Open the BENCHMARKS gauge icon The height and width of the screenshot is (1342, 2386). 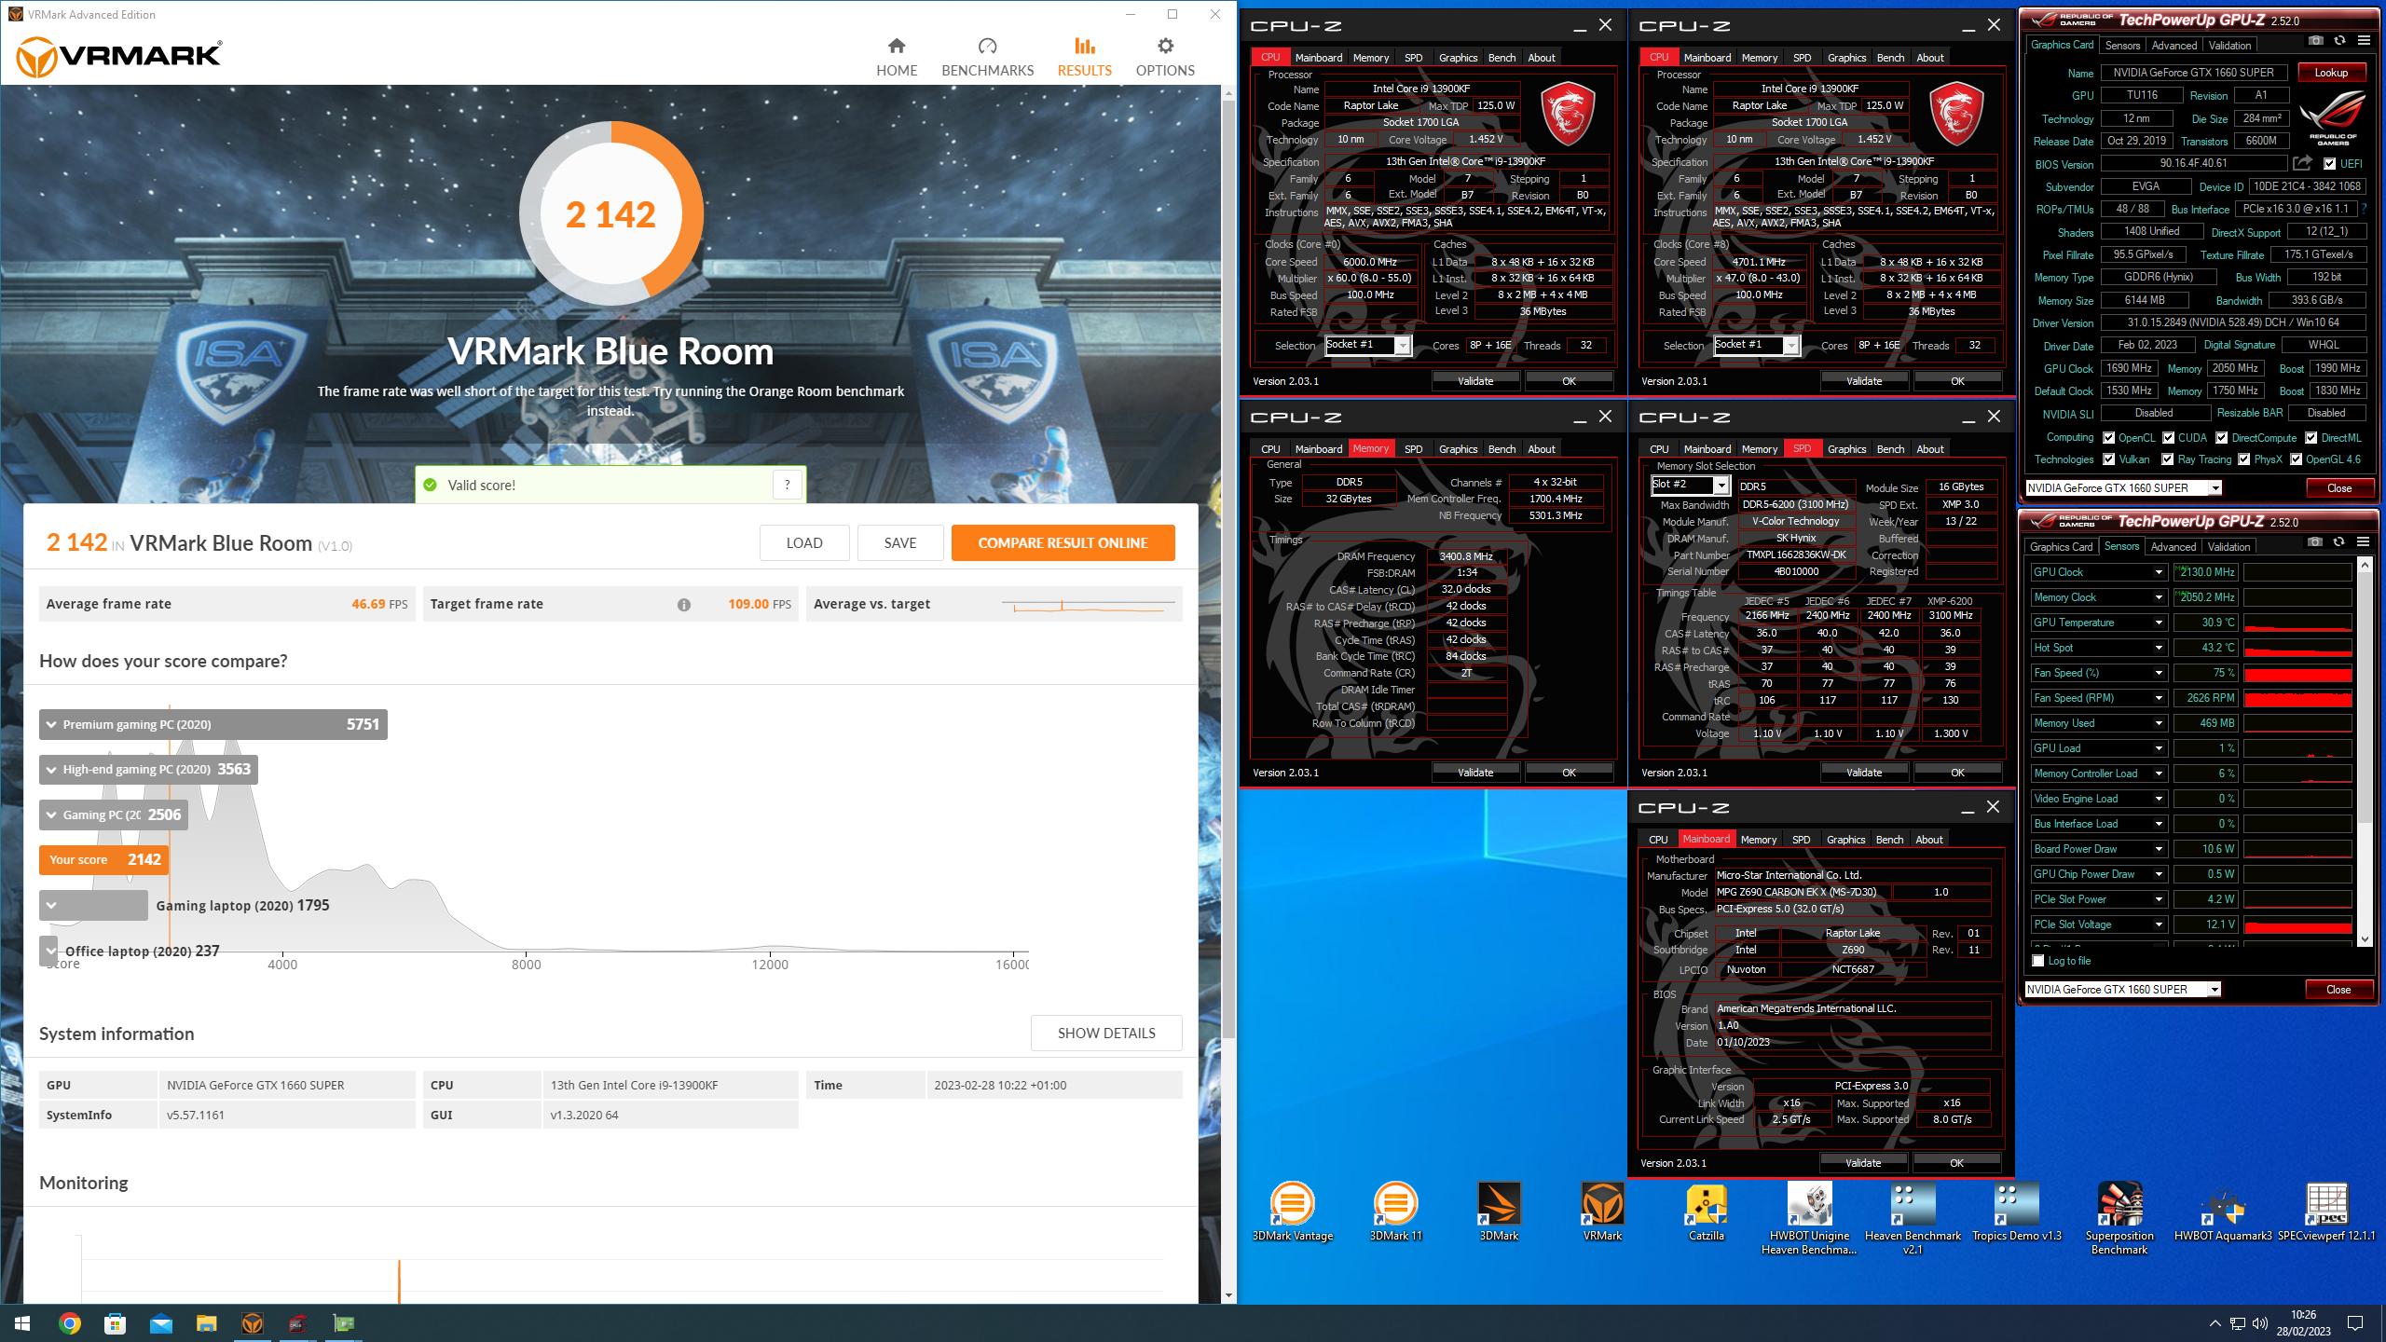(987, 47)
